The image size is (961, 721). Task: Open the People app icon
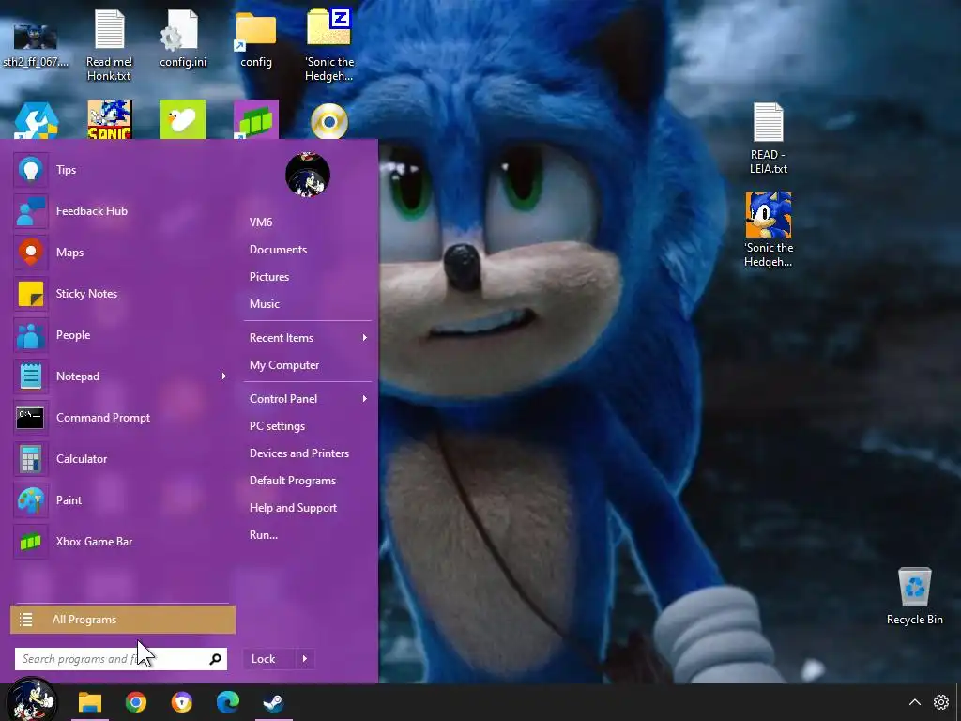coord(31,335)
